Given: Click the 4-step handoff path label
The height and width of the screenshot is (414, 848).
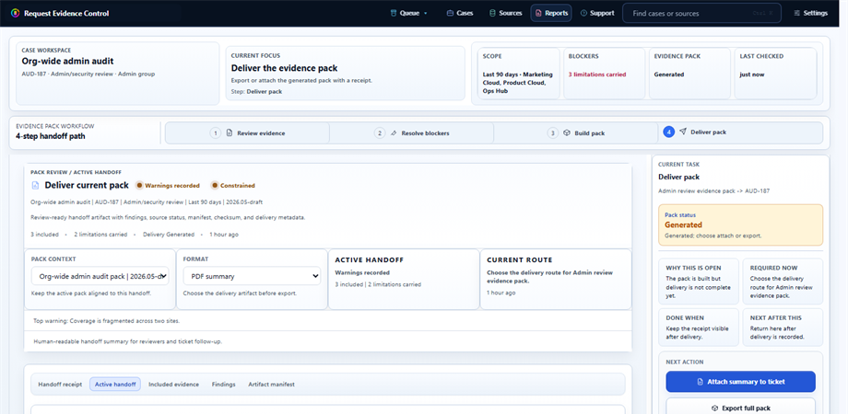Looking at the screenshot, I should point(51,136).
